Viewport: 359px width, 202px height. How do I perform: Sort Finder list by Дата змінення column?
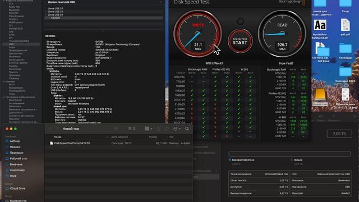(x=119, y=137)
